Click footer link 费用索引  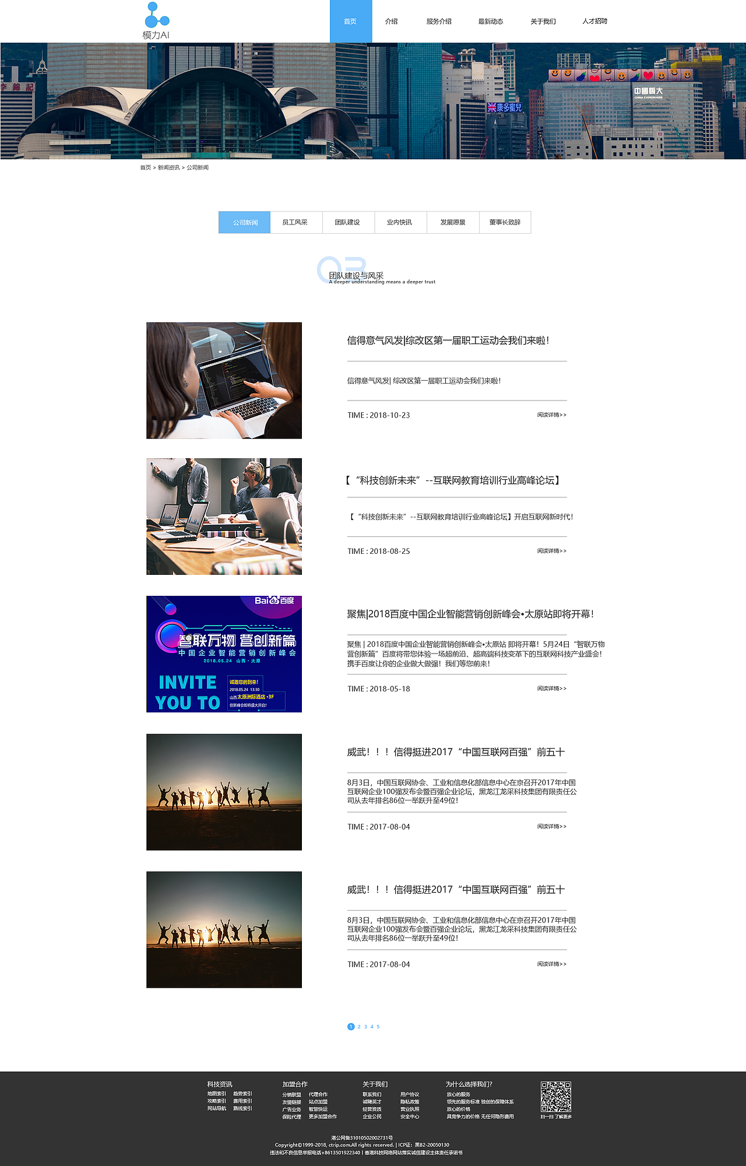(x=242, y=1101)
